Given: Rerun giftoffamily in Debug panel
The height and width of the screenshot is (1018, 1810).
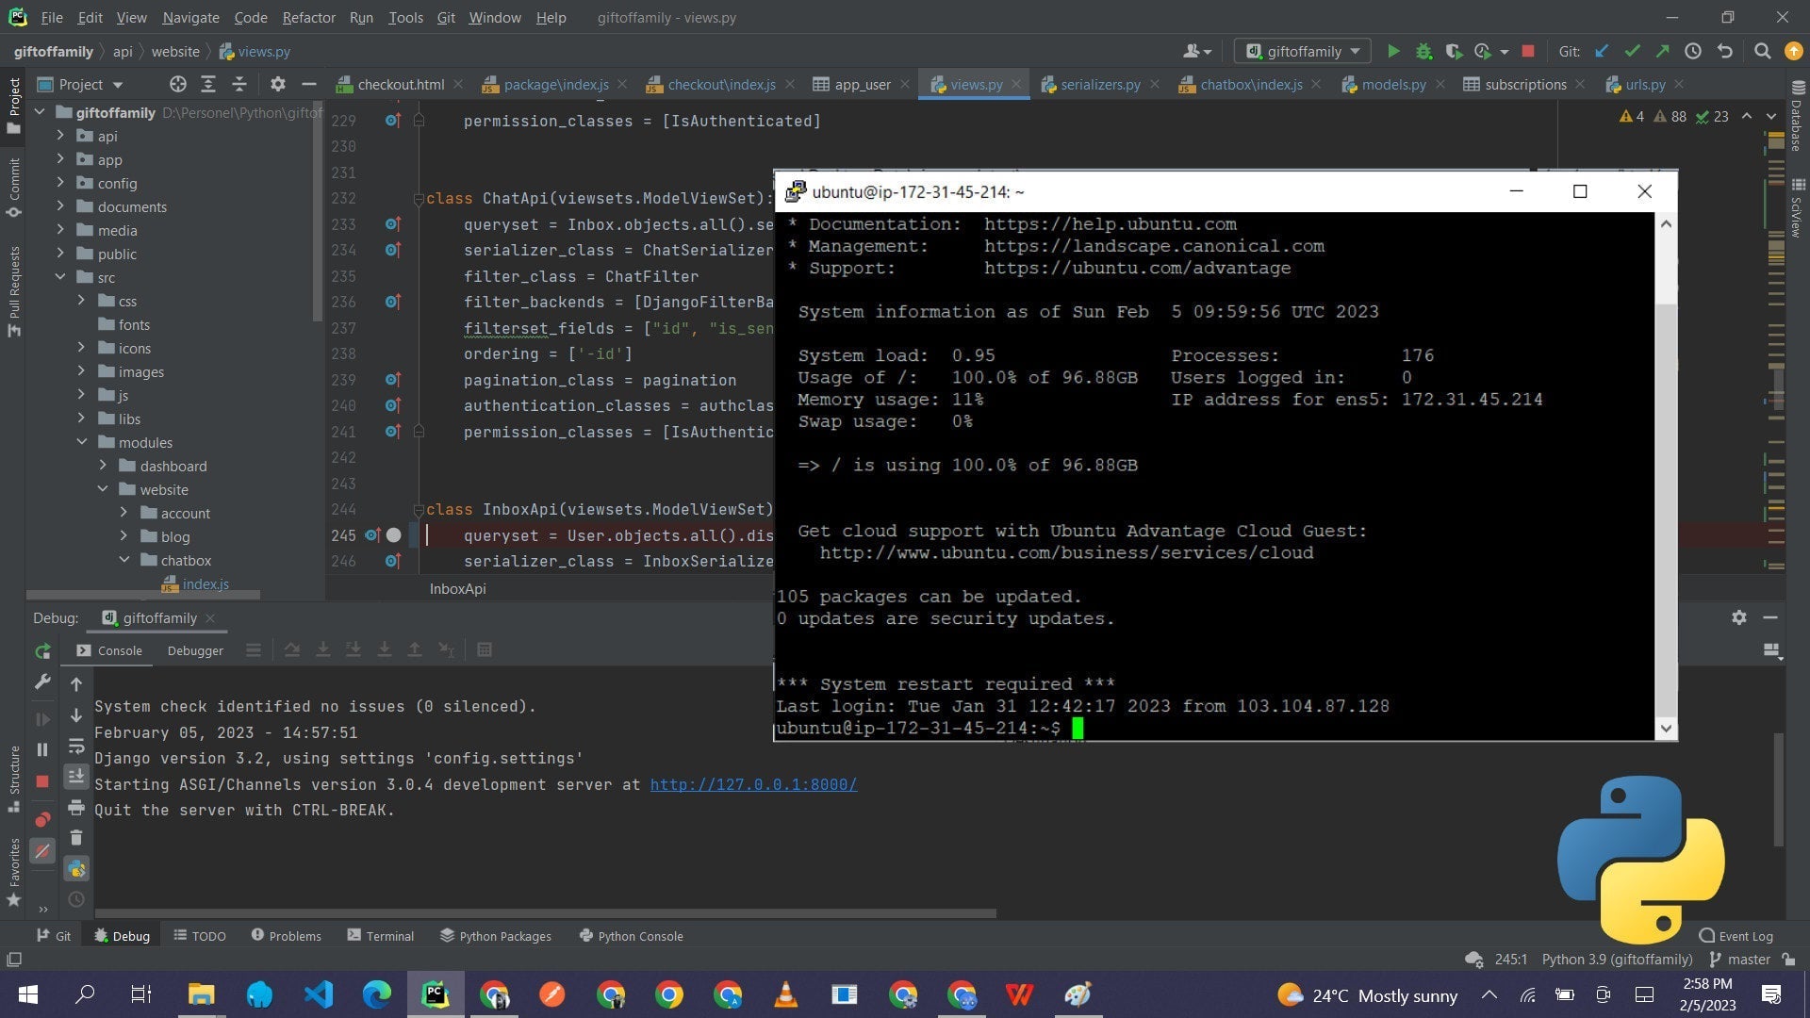Looking at the screenshot, I should pyautogui.click(x=42, y=650).
